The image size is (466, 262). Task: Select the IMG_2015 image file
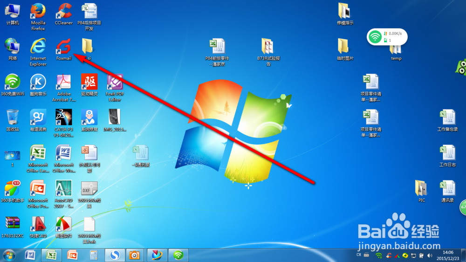[x=115, y=120]
